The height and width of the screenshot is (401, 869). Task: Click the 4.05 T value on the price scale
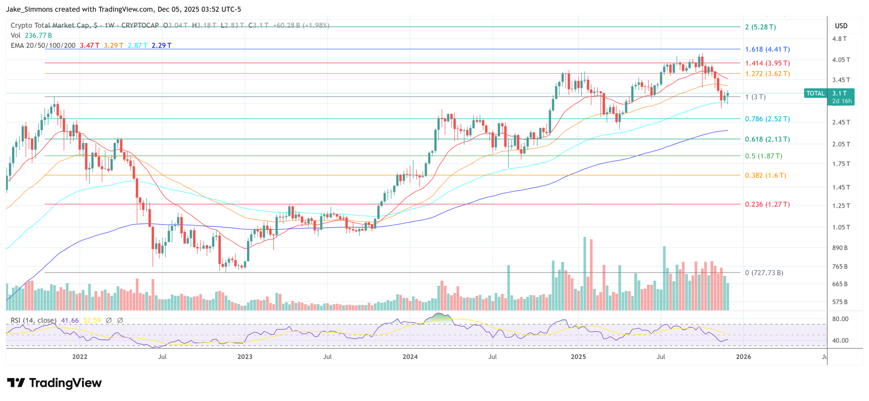(841, 60)
